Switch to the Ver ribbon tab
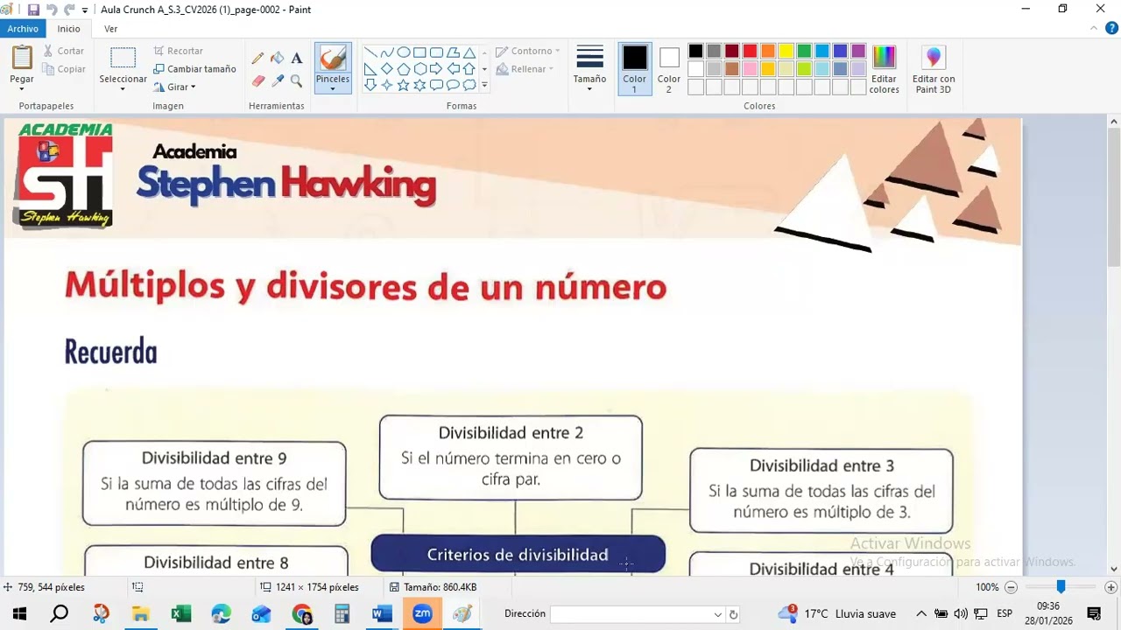 tap(111, 29)
